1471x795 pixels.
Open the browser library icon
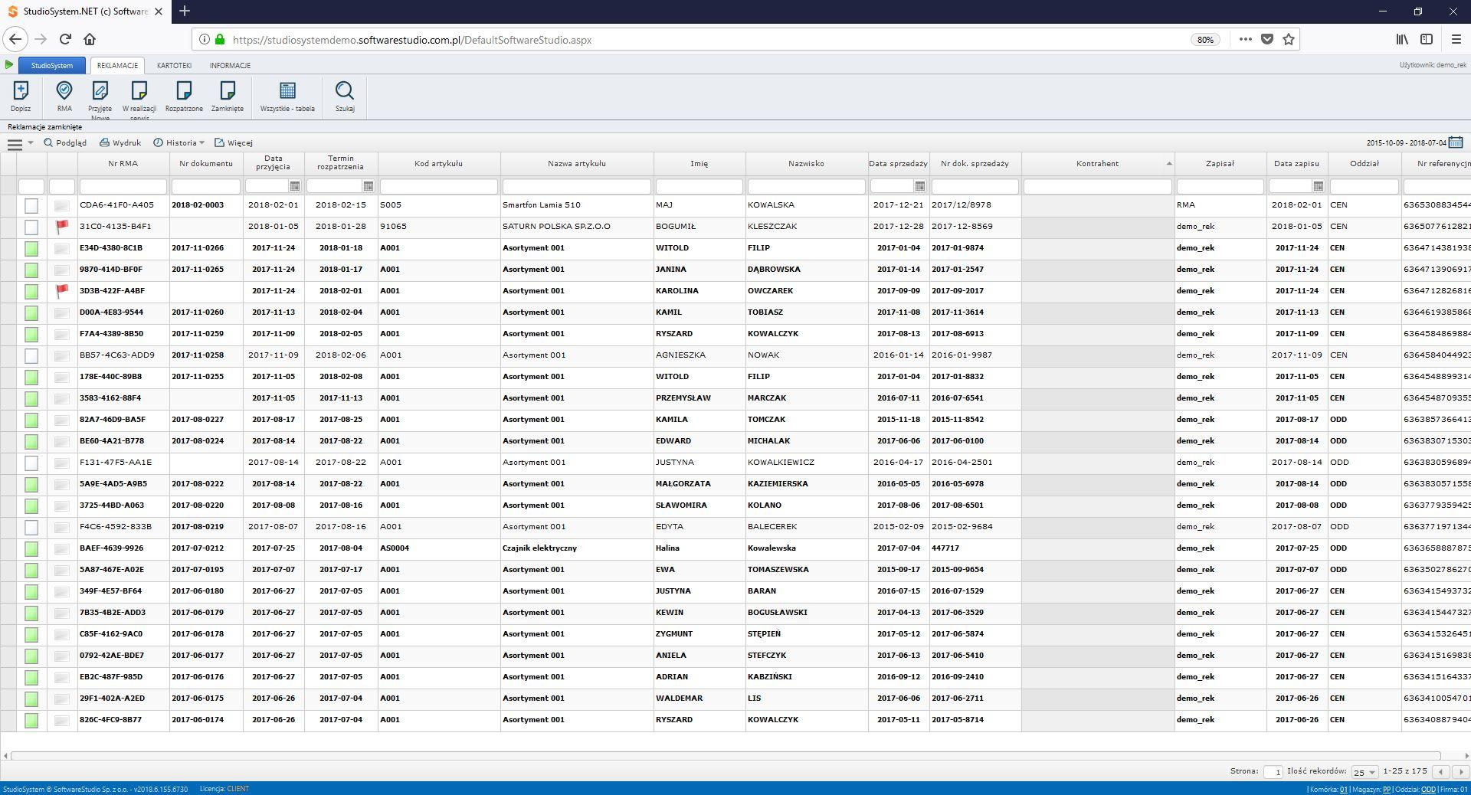pos(1401,39)
